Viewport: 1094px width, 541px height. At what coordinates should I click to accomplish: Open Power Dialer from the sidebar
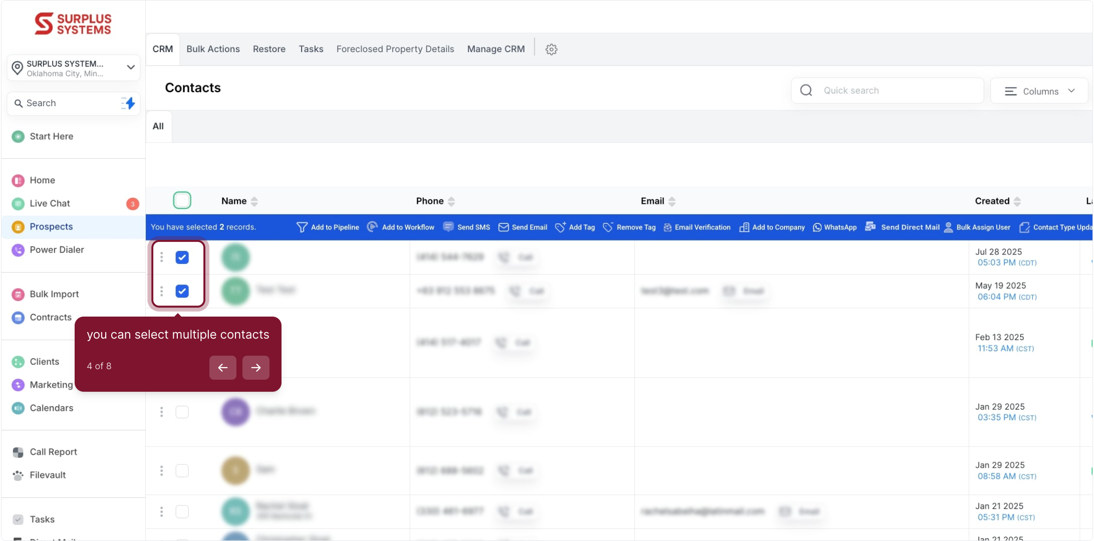[57, 250]
